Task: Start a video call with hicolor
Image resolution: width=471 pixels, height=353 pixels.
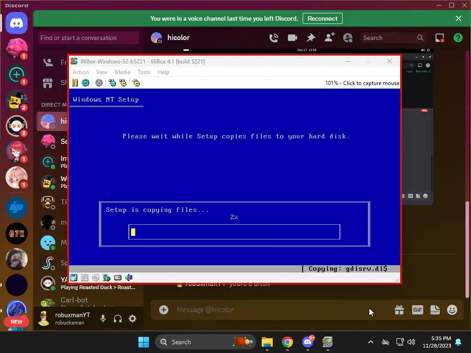Action: (x=292, y=38)
